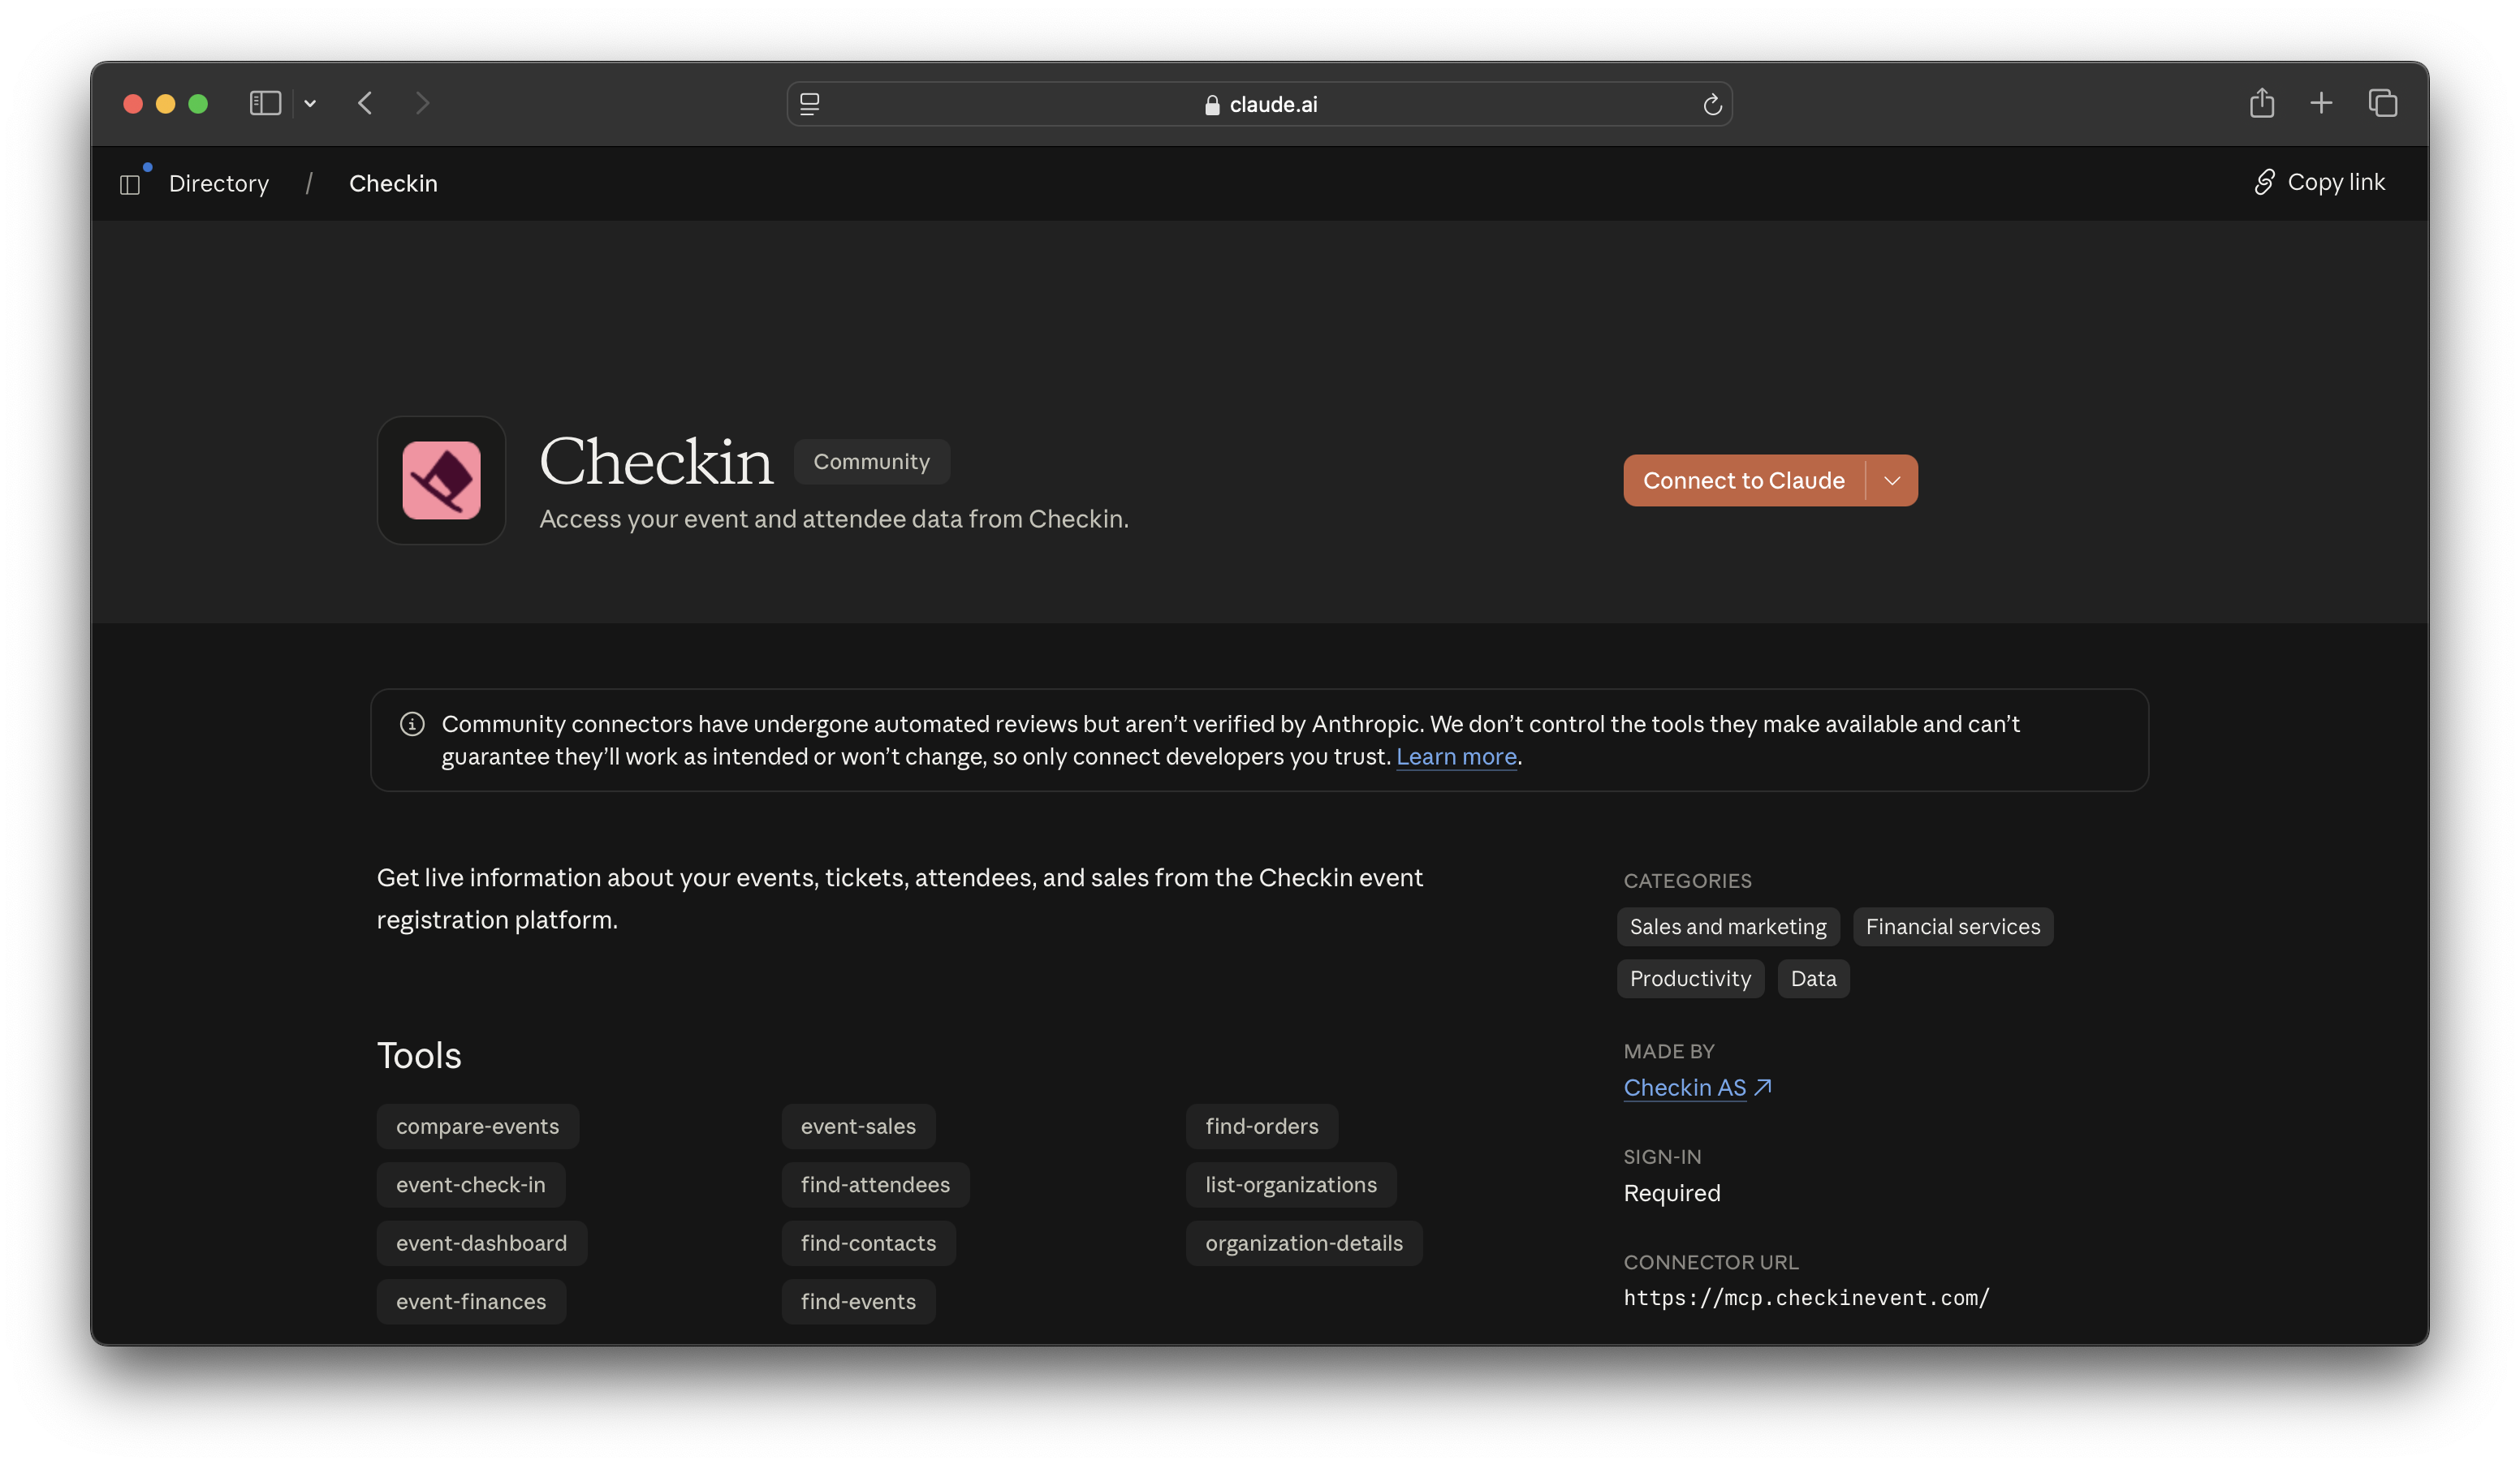Click the find-events tool chip
The image size is (2520, 1469).
tap(858, 1302)
